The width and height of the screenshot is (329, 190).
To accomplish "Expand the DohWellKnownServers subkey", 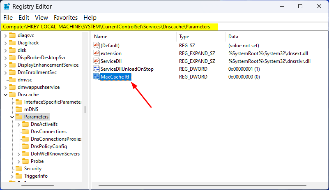I will (x=18, y=154).
